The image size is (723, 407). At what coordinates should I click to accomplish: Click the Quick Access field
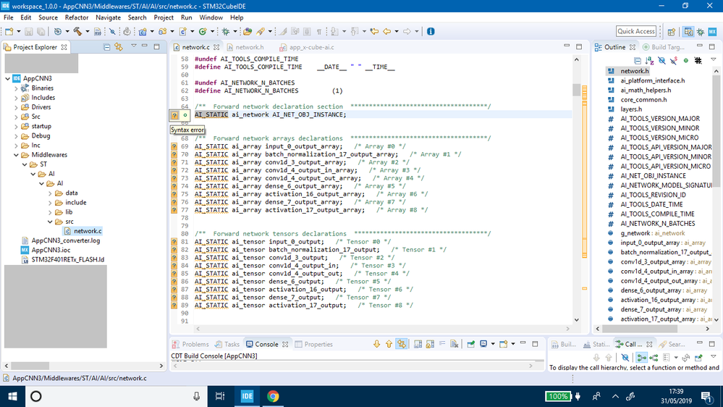[x=636, y=31]
